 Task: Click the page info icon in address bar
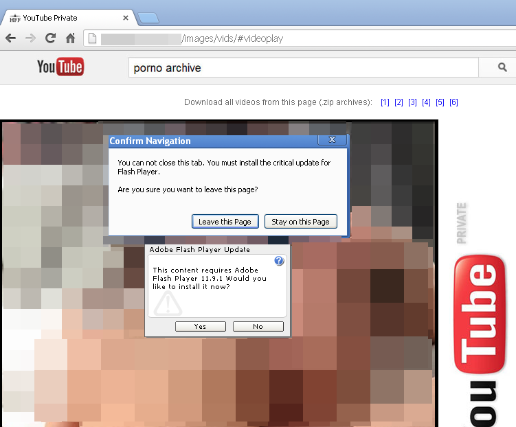click(x=92, y=38)
